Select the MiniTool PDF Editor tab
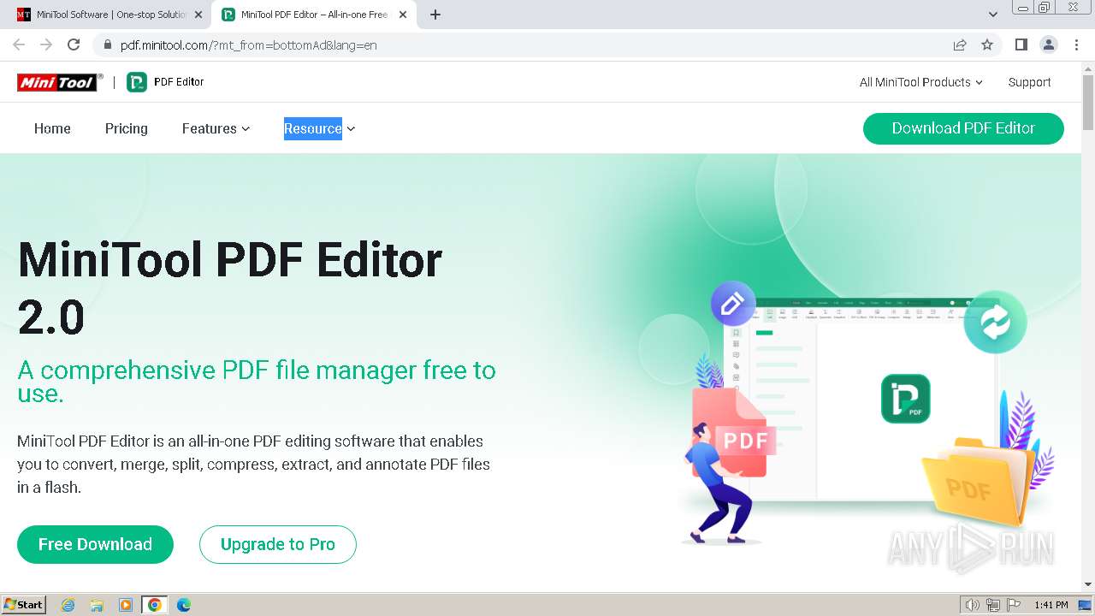Image resolution: width=1095 pixels, height=616 pixels. point(314,15)
